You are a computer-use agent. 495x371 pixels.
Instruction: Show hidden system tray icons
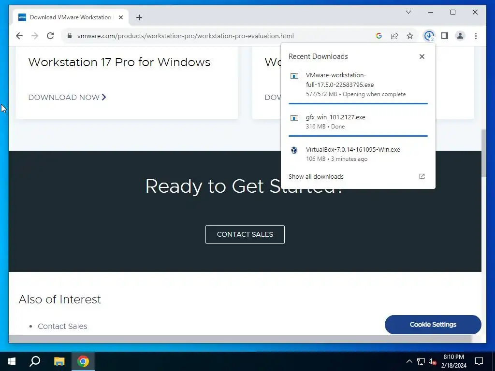[x=409, y=361]
